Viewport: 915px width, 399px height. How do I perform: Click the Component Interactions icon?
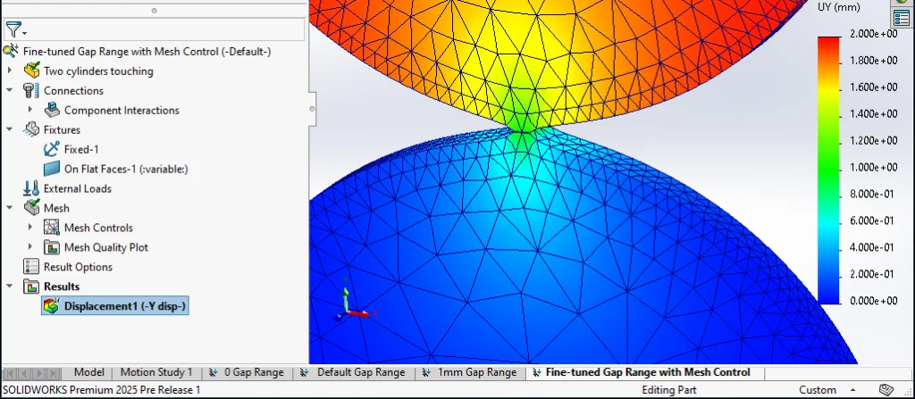click(x=52, y=110)
